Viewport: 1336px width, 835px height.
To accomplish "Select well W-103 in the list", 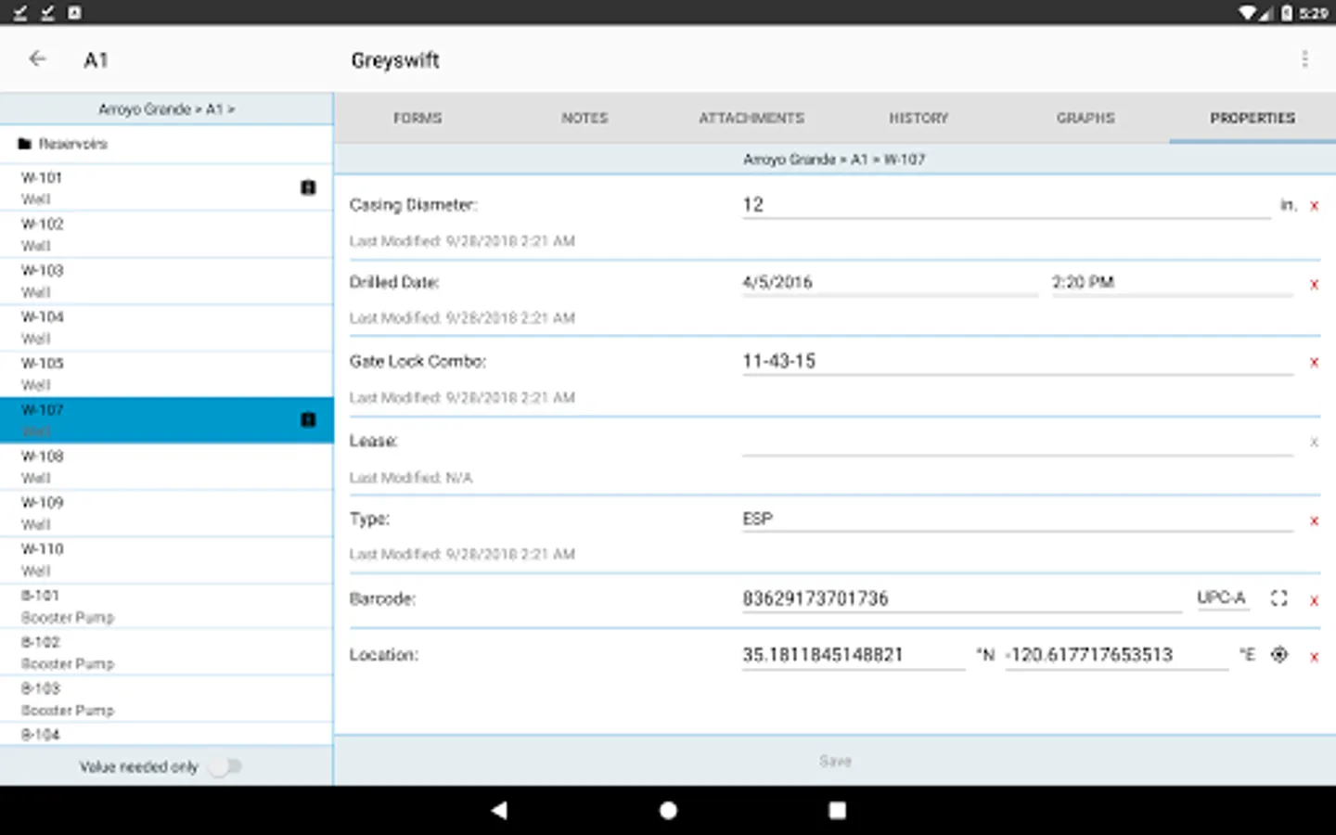I will tap(167, 281).
